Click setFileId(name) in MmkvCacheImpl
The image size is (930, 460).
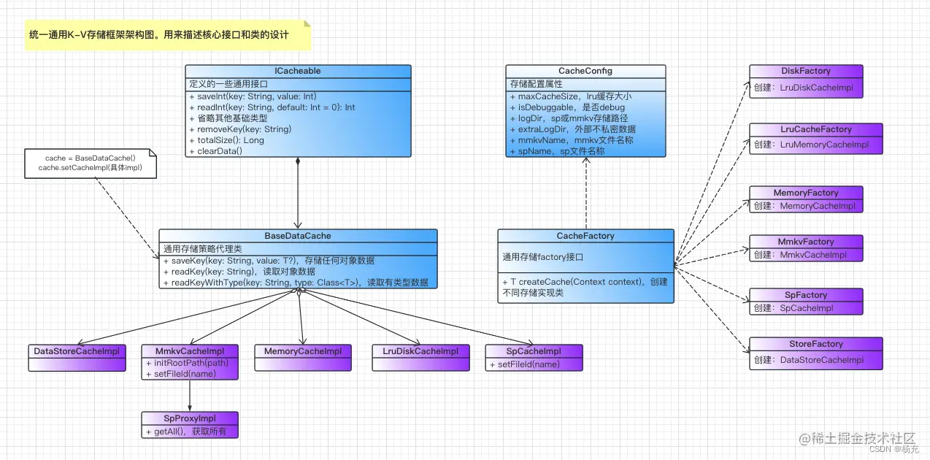(182, 374)
